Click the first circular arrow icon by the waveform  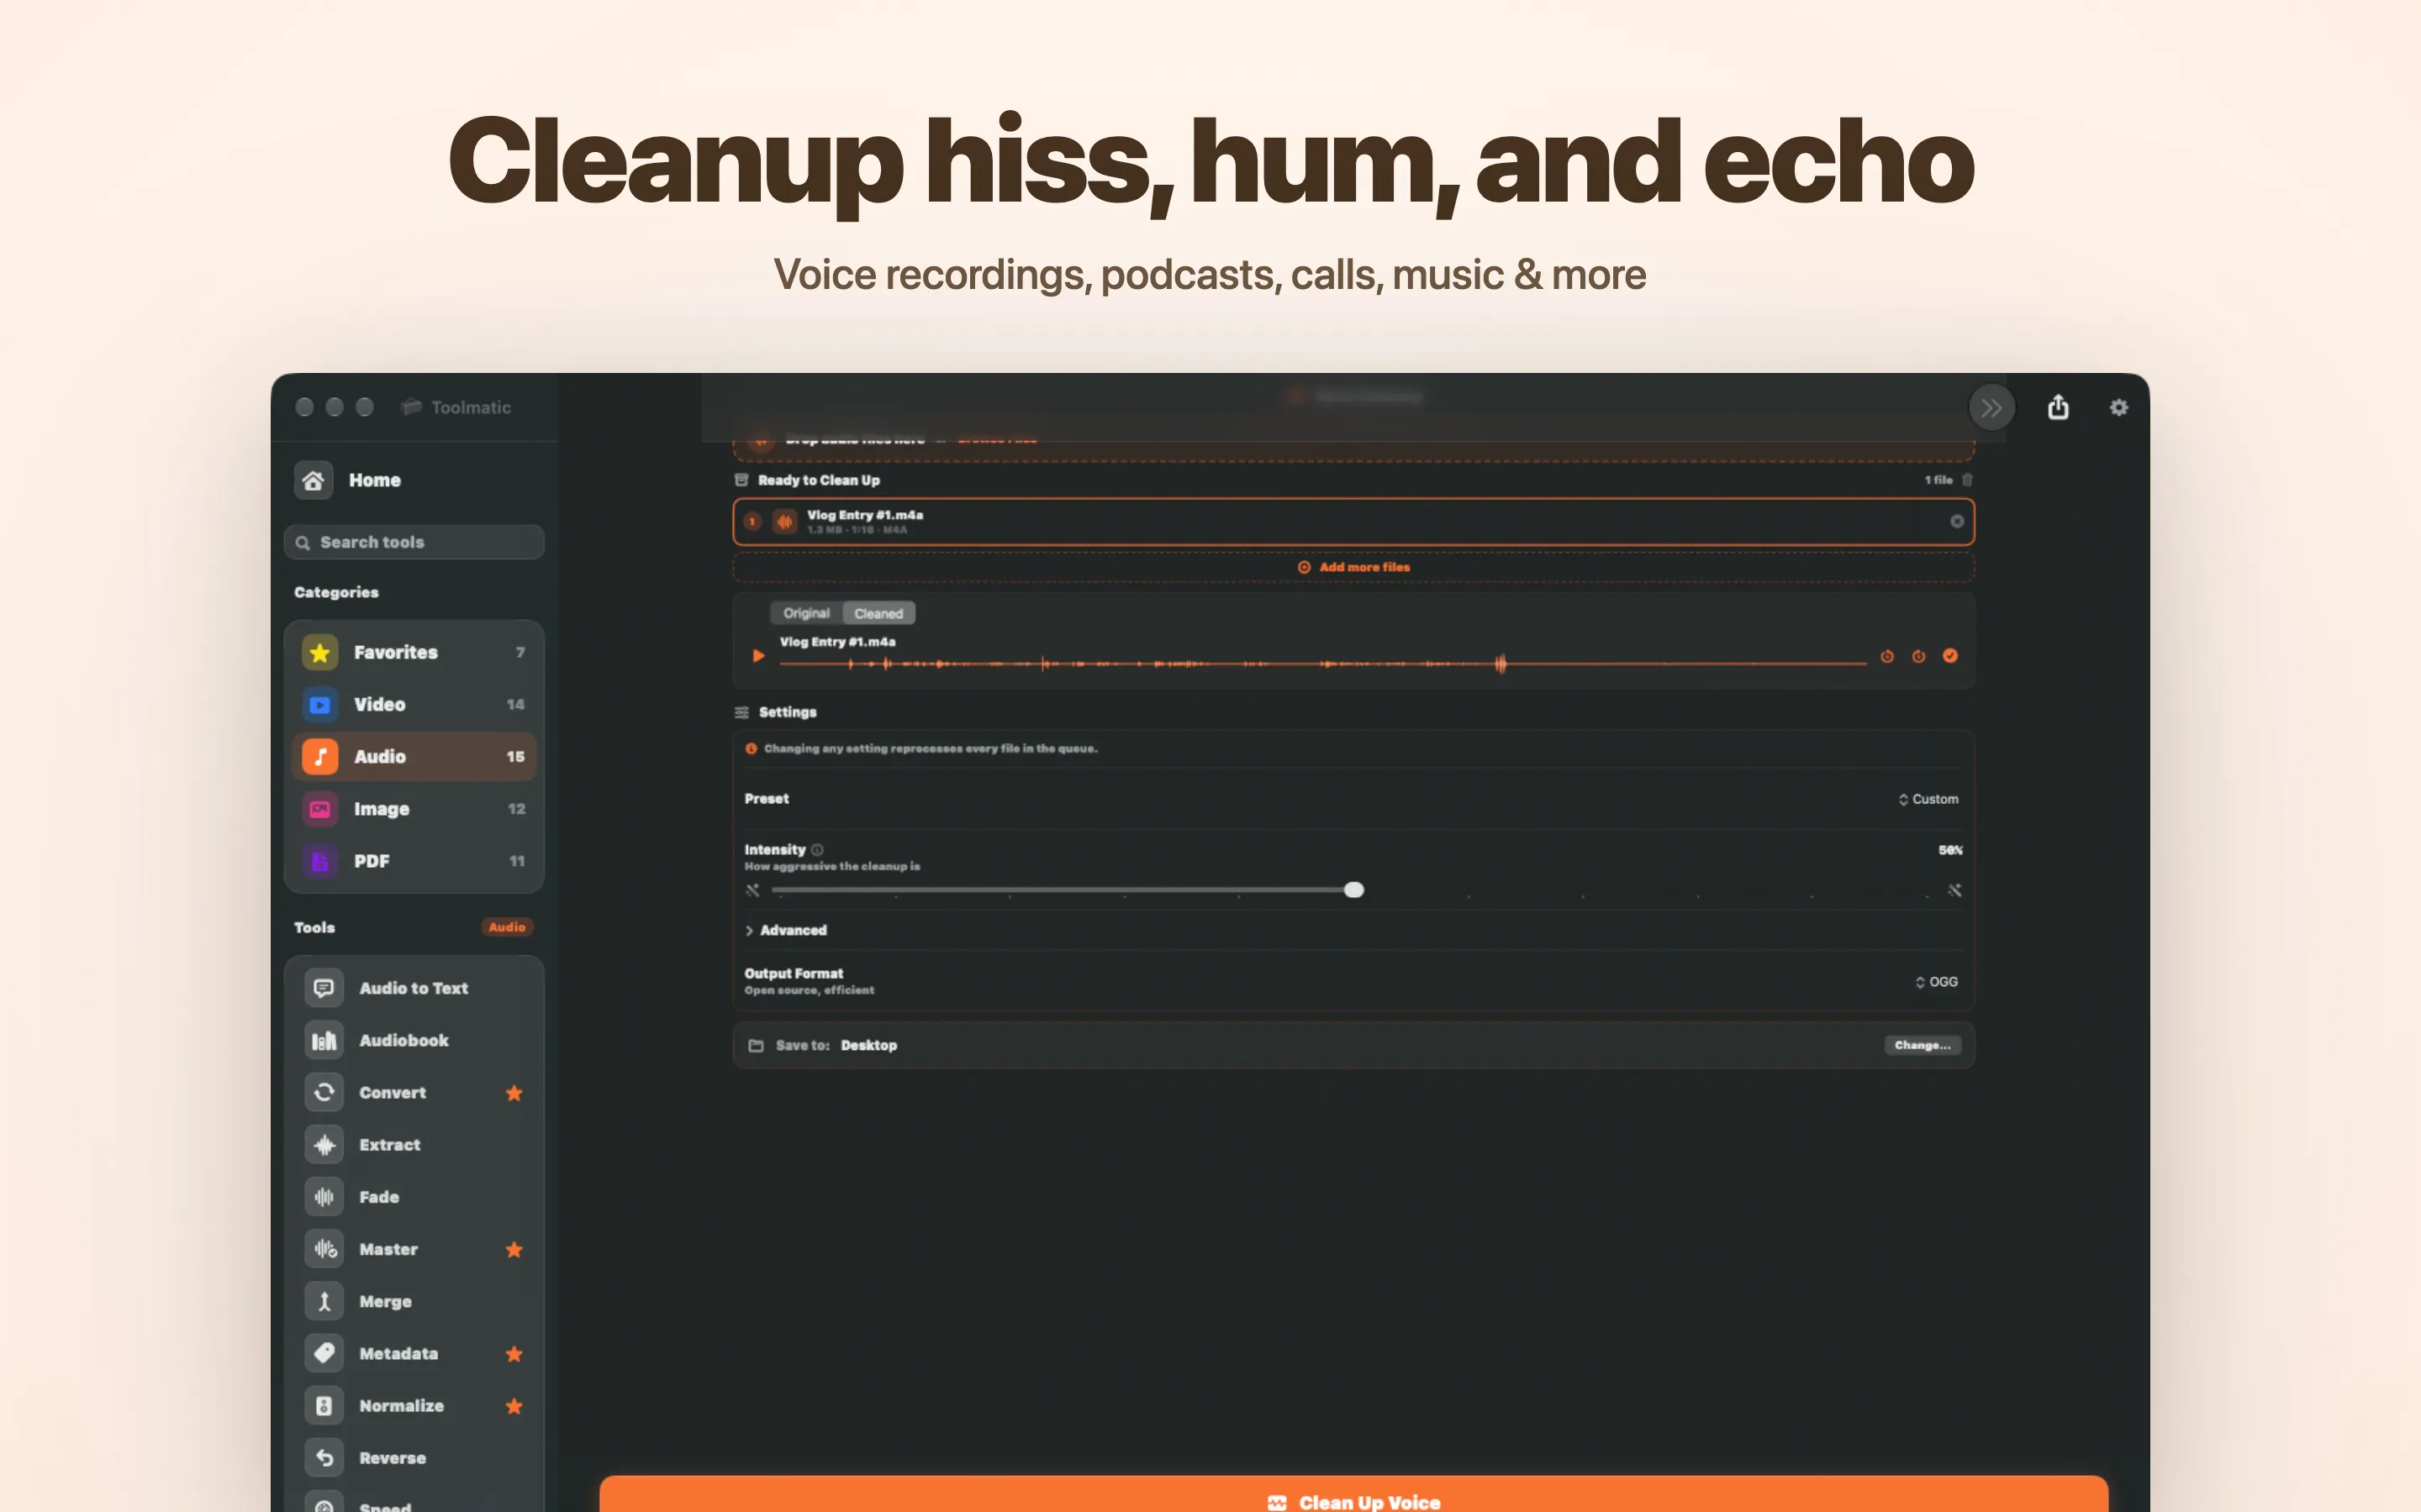coord(1886,656)
